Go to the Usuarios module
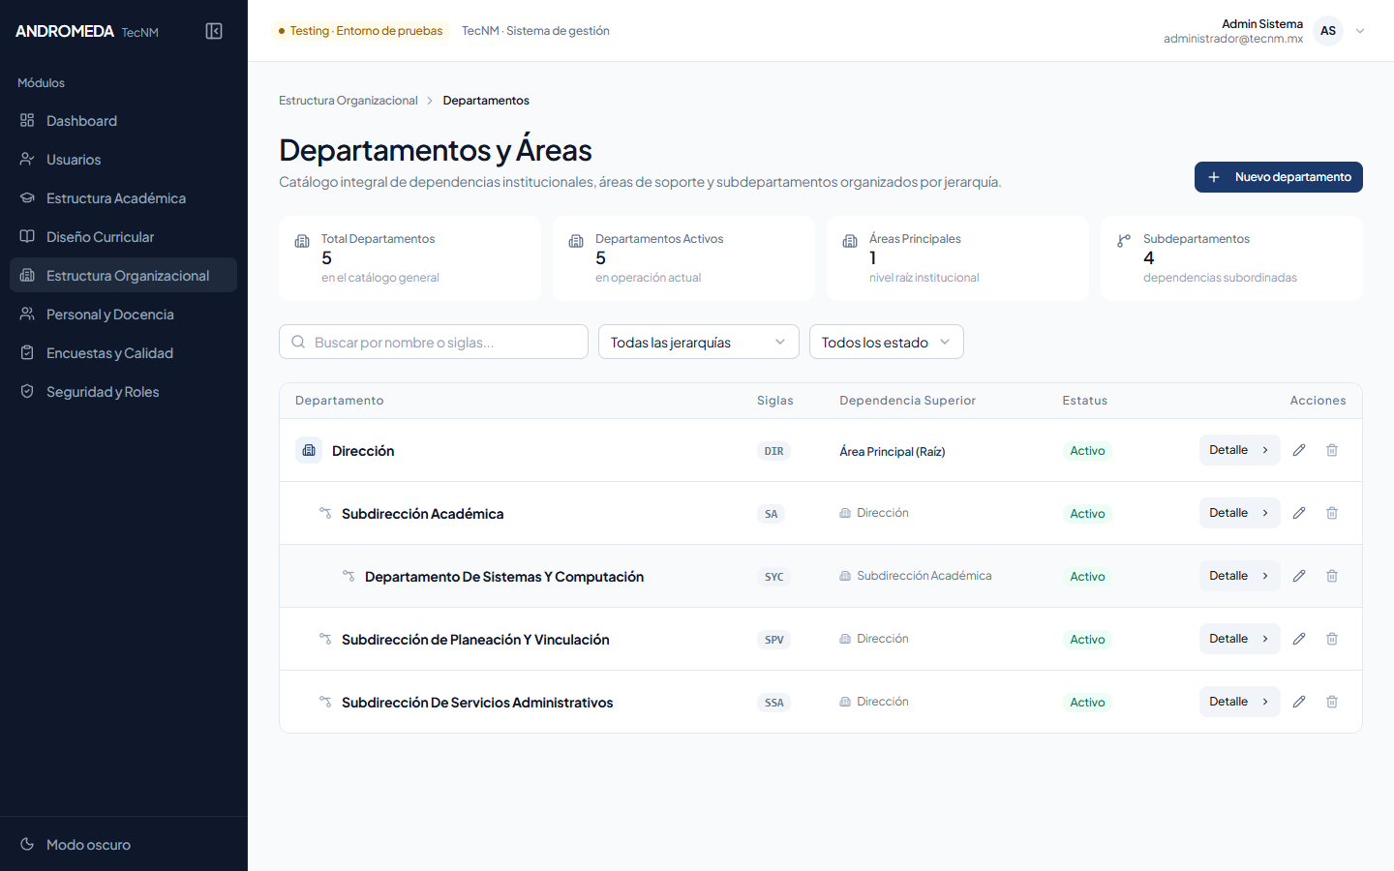 124,159
